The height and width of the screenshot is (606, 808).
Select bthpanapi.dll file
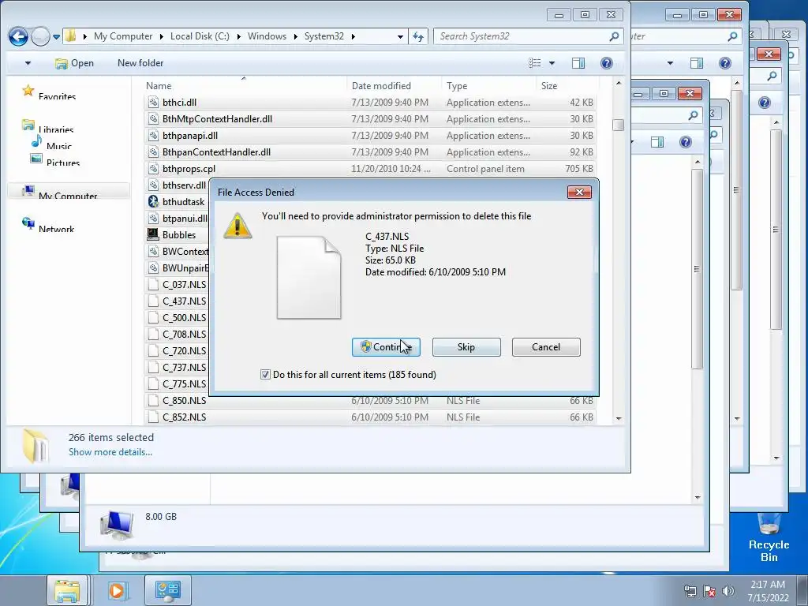(369, 136)
